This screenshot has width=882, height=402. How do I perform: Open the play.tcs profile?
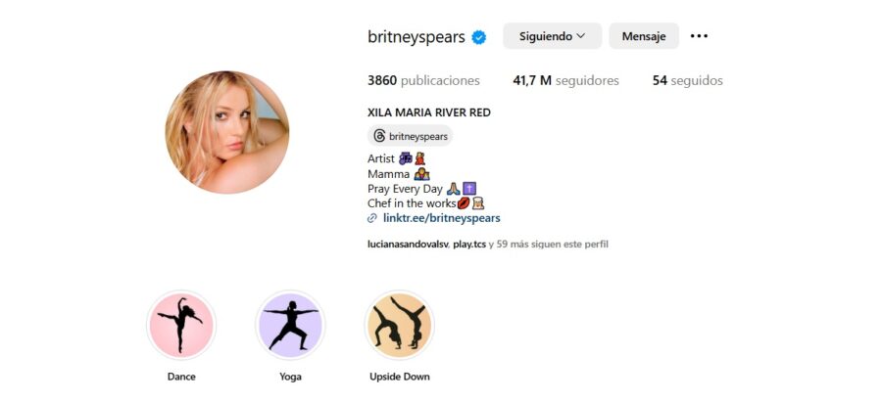tap(469, 245)
